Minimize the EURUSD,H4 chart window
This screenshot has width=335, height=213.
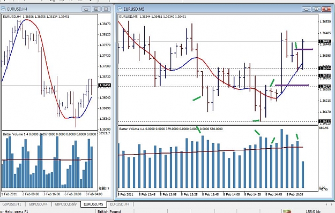86,9
